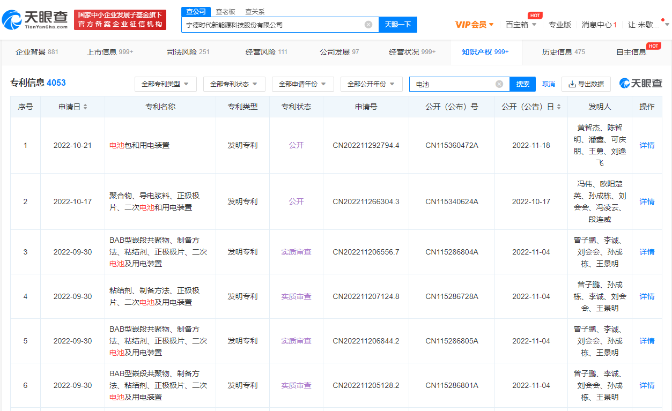Click the blue 天眼一下 search bar button
Screen dimensions: 672x411
tap(397, 25)
